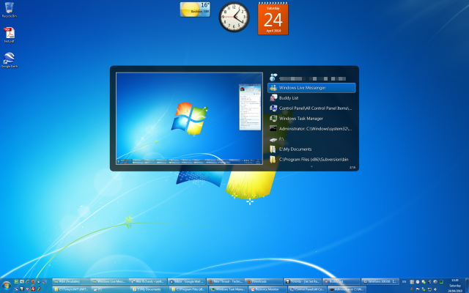This screenshot has width=469, height=293.
Task: Select the blurred-name messenger entry at the list top
Action: pos(311,78)
